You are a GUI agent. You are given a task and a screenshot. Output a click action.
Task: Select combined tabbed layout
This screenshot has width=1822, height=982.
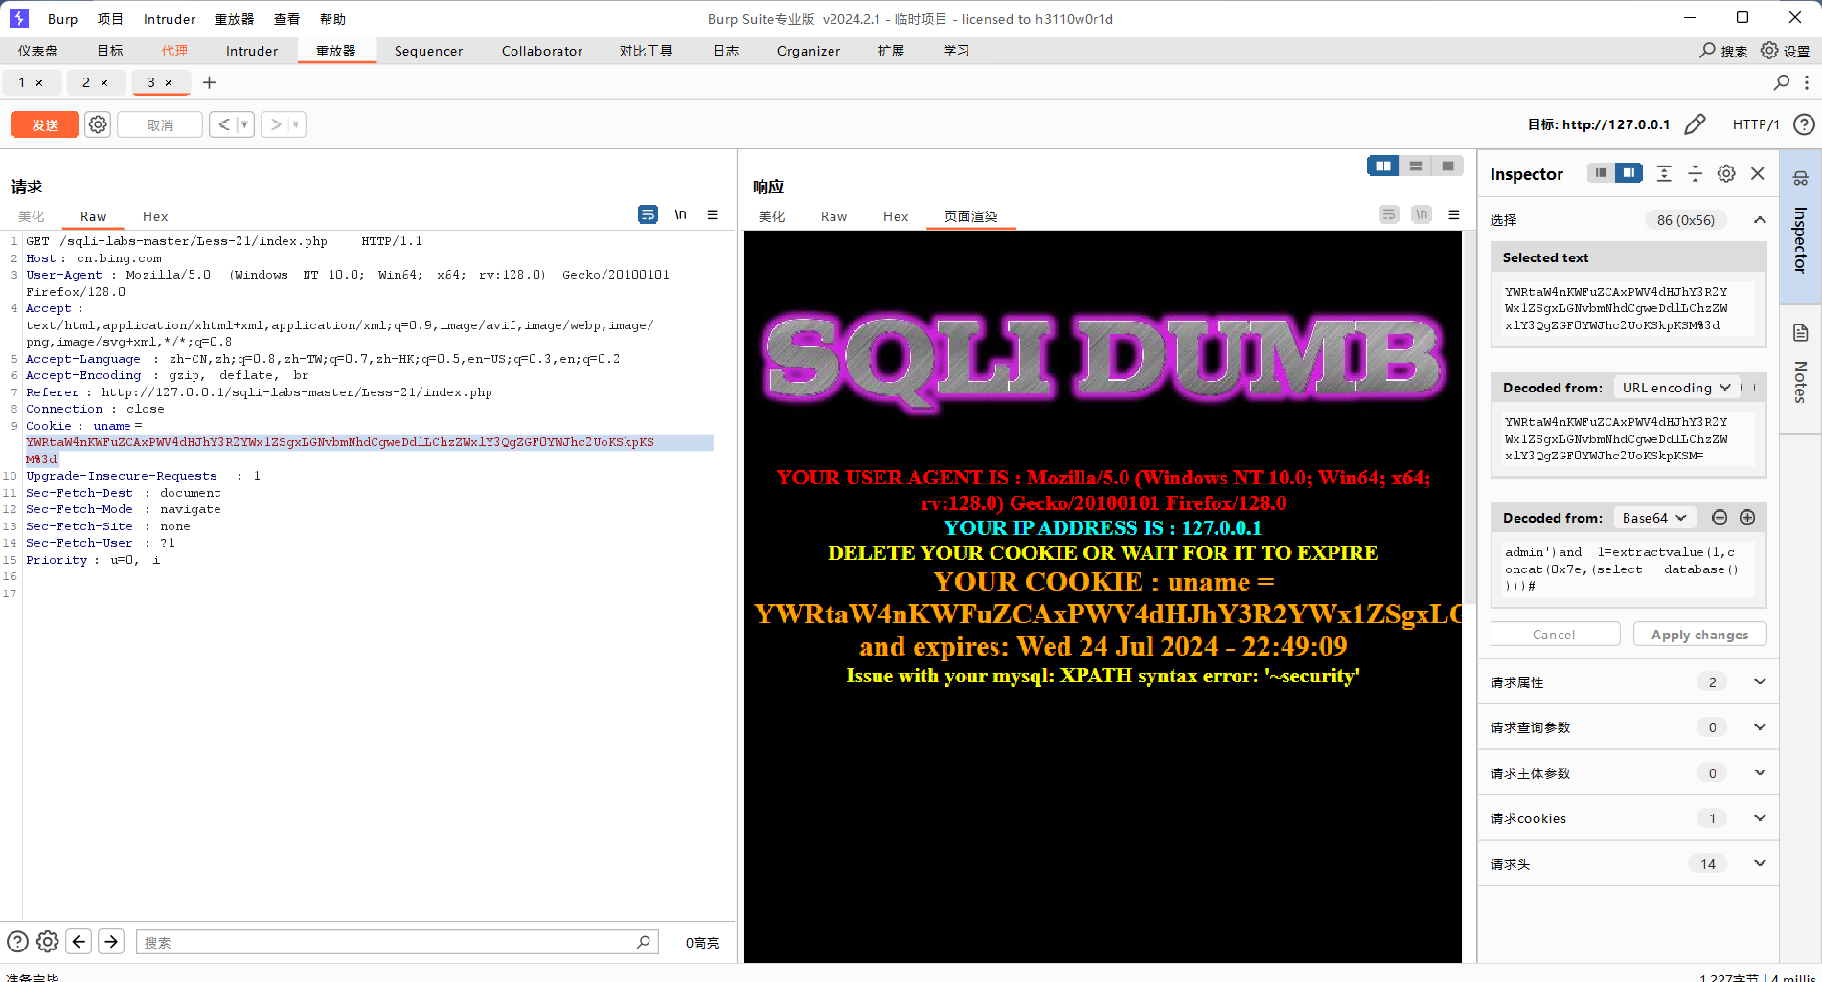(x=1447, y=166)
